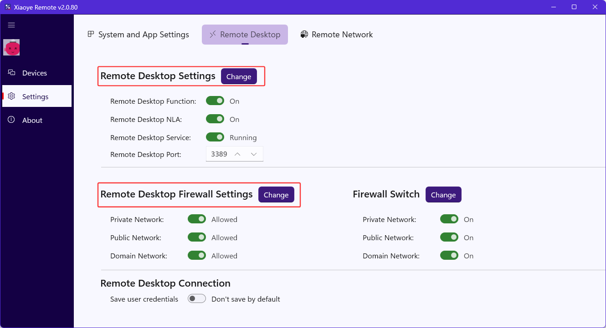Toggle the Firewall Switch Domain Network switch
The image size is (606, 328).
[x=449, y=256]
